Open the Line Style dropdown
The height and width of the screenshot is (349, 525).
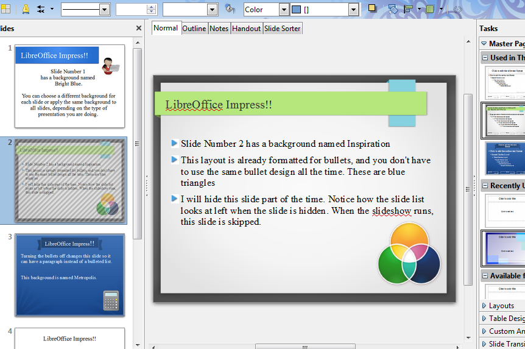point(105,10)
